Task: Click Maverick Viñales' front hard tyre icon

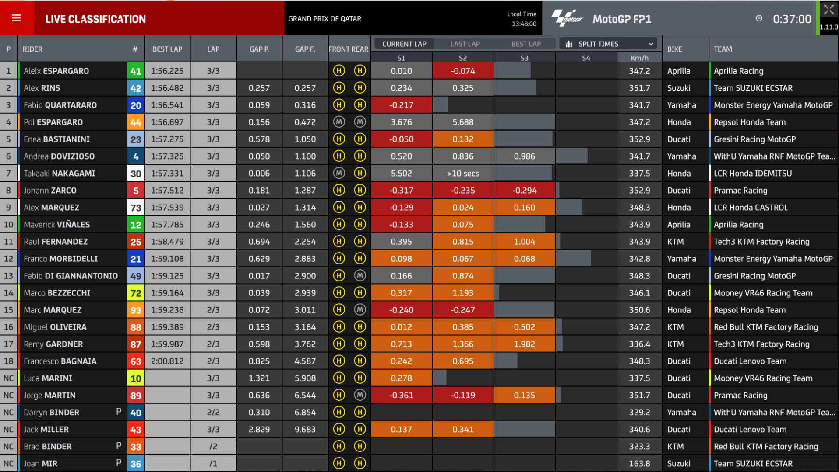Action: (339, 224)
